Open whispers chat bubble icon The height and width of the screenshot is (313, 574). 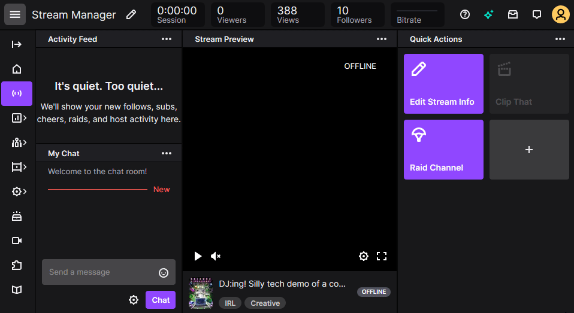pyautogui.click(x=537, y=14)
